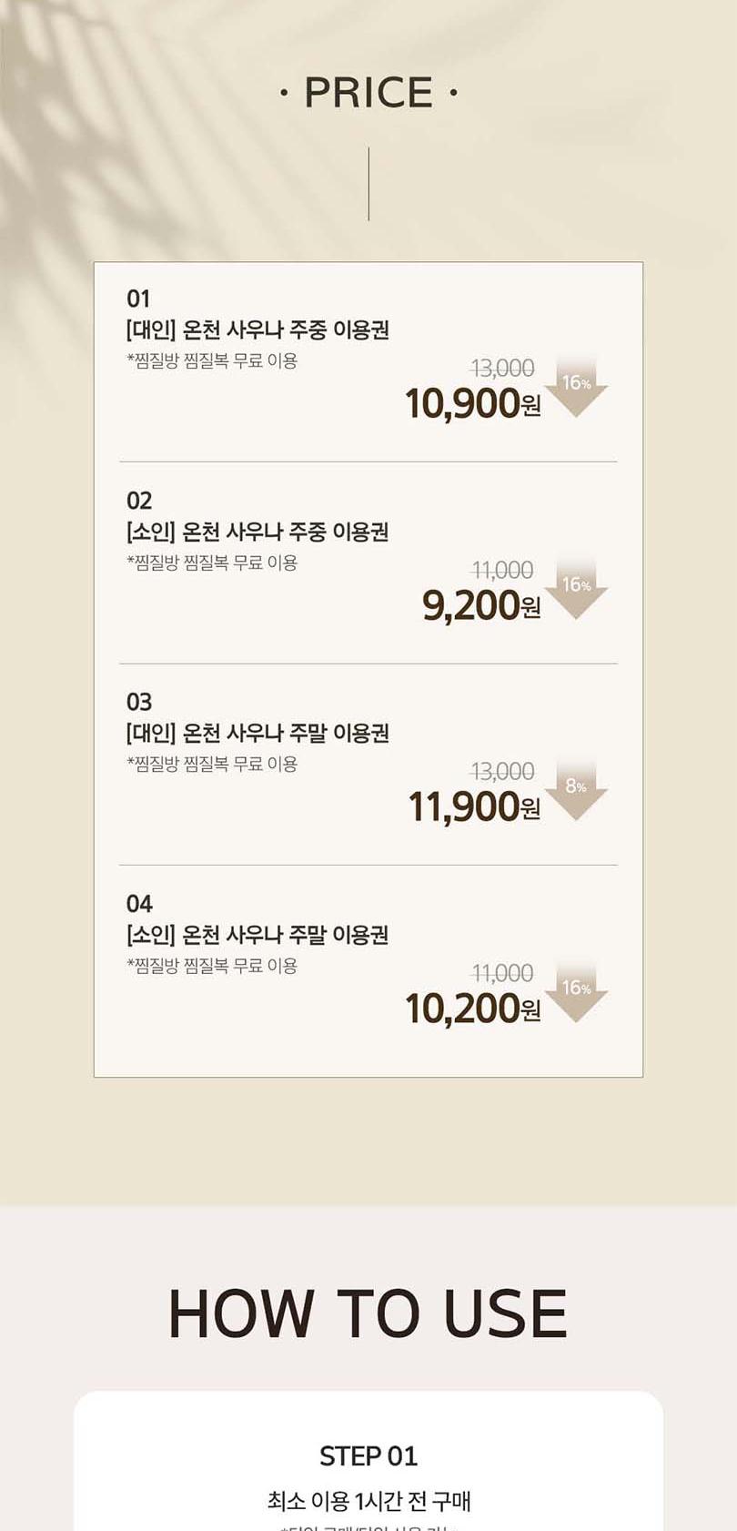Screen dimensions: 737x1531
Task: Click the HOW TO USE heading
Action: [368, 1313]
